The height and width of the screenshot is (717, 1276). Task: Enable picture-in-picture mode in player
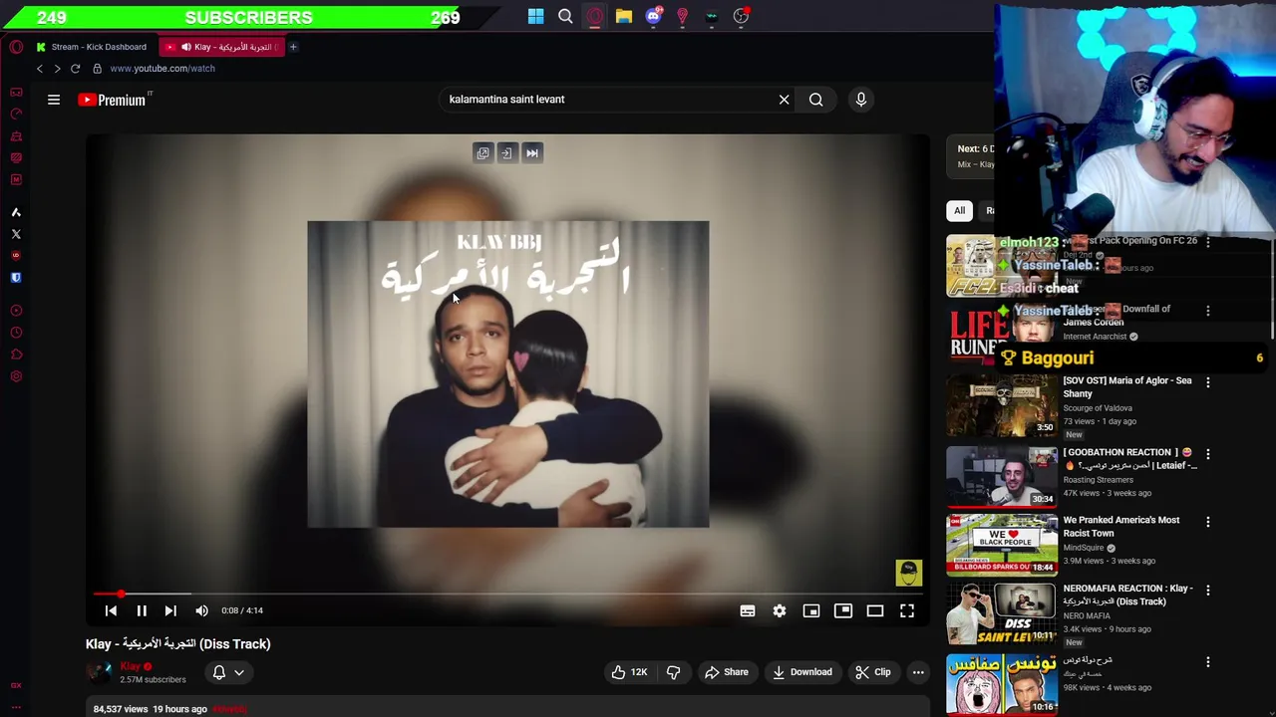click(843, 610)
